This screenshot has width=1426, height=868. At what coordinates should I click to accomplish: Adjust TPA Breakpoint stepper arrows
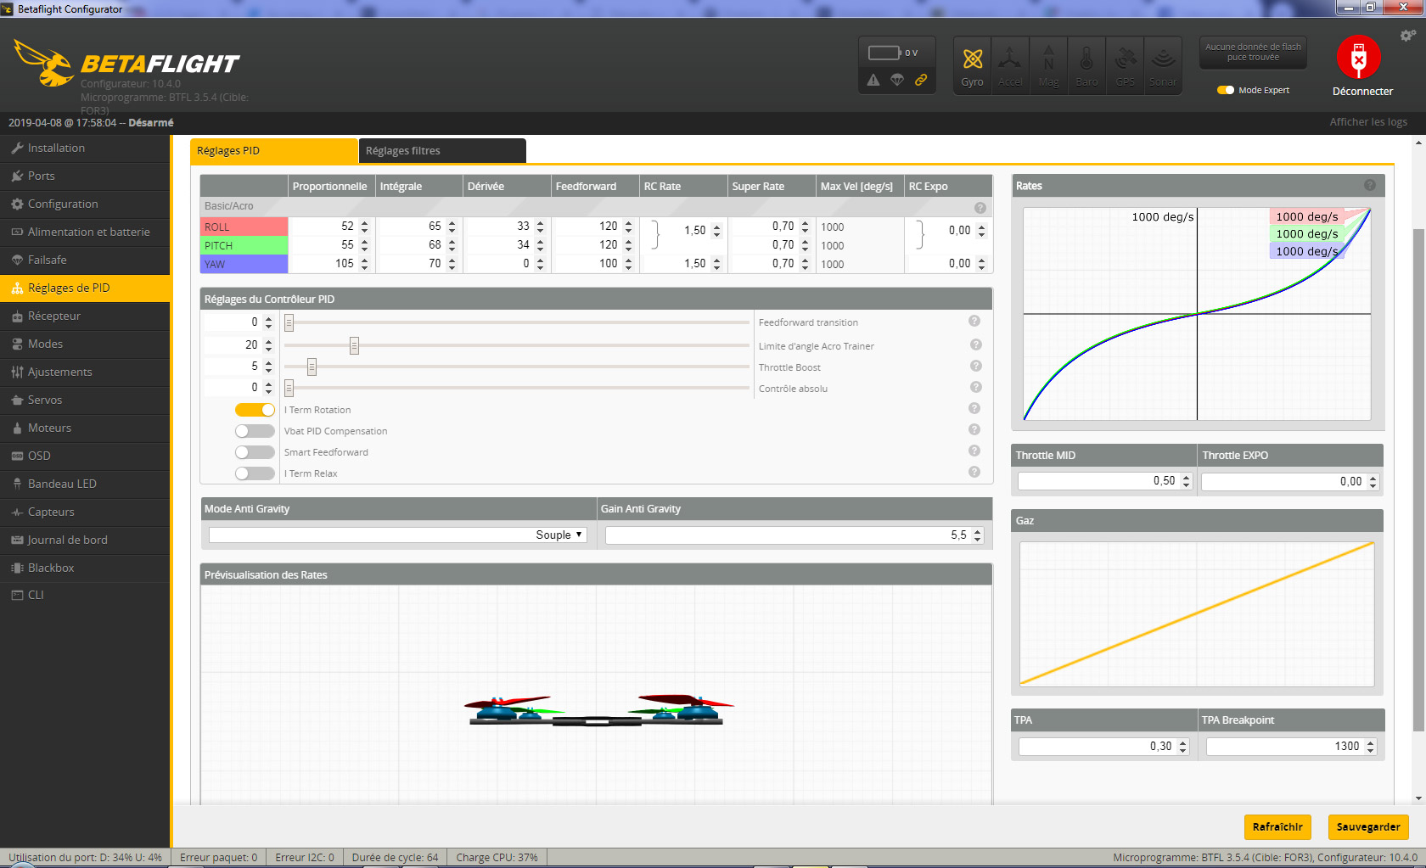point(1371,747)
